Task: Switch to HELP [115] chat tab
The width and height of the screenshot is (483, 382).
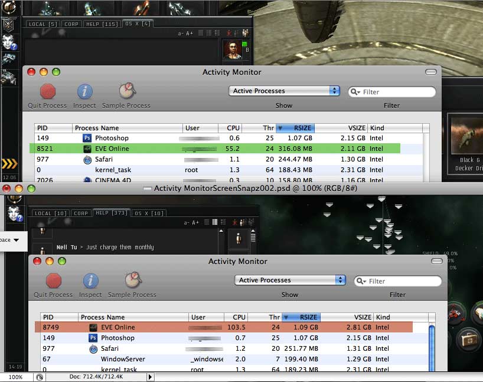Action: [x=102, y=24]
